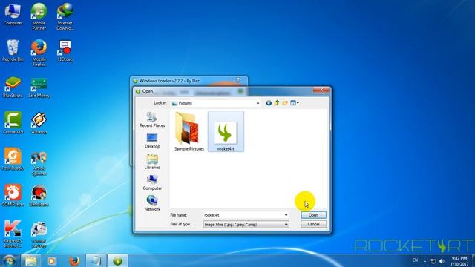Screen dimensions: 475x267
Task: Select the Sample Pictures folder
Action: 189,131
